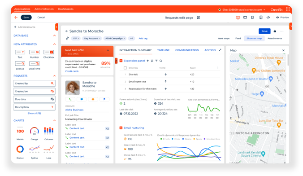Add the Date/Time attribute element

pyautogui.click(x=35, y=63)
